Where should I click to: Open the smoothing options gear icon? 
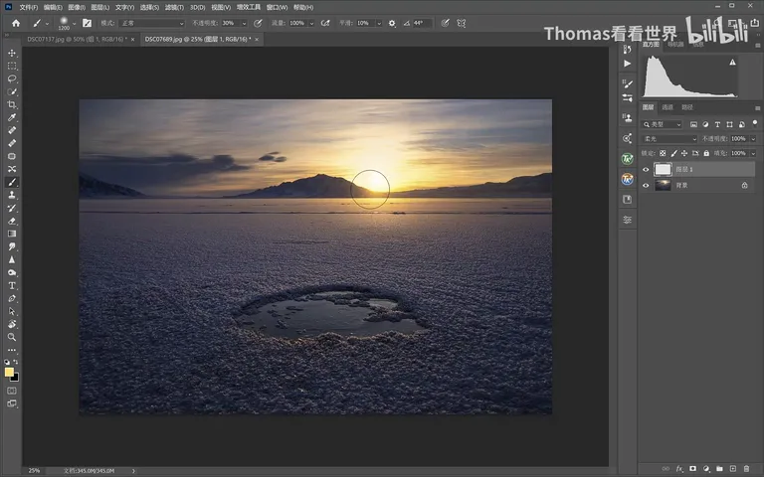[392, 23]
